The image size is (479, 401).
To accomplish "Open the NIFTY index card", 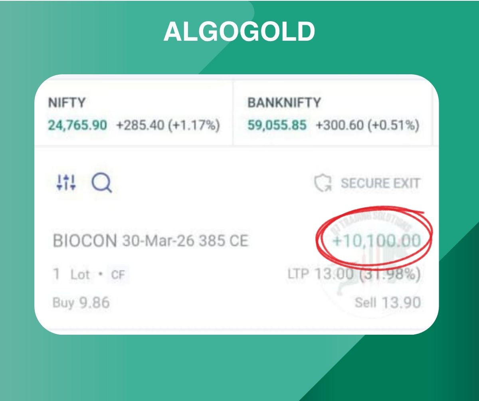I will (134, 114).
